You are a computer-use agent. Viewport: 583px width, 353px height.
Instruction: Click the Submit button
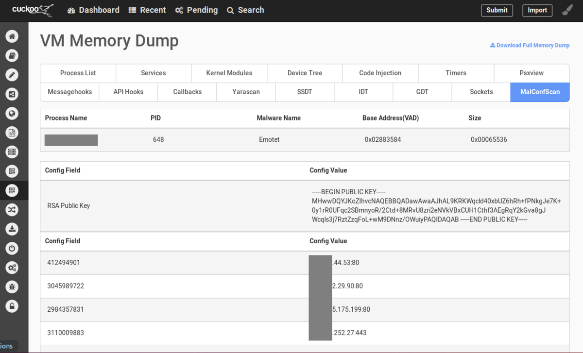pyautogui.click(x=497, y=10)
